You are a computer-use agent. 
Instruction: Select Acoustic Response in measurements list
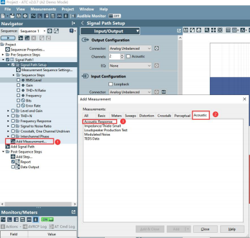pos(98,122)
